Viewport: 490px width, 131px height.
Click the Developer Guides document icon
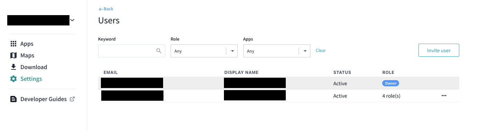pyautogui.click(x=13, y=99)
